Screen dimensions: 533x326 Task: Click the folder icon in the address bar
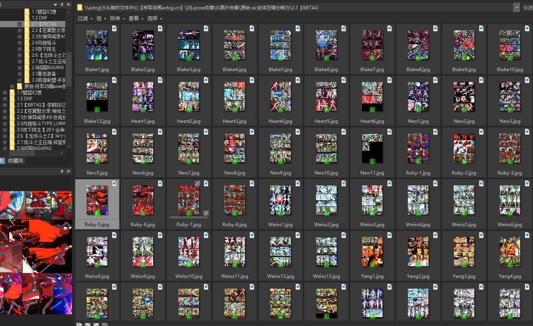80,7
